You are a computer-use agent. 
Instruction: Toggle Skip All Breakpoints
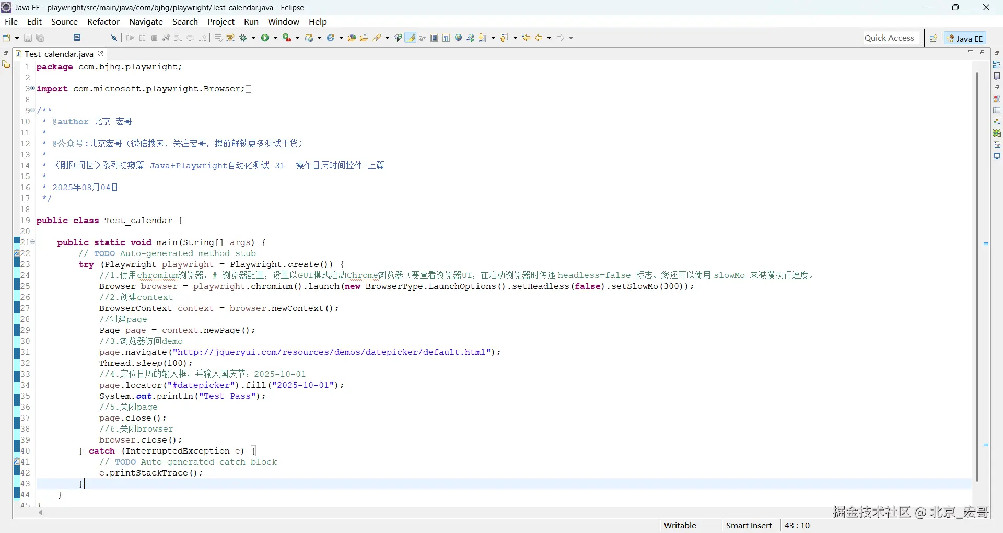coord(113,38)
